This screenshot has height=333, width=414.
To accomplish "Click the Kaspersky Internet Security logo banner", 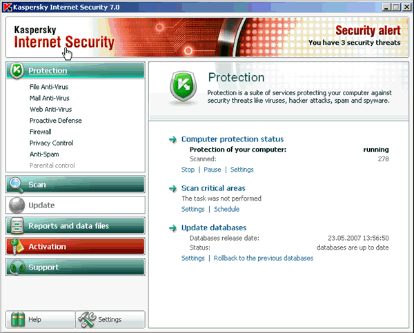I will coord(64,37).
